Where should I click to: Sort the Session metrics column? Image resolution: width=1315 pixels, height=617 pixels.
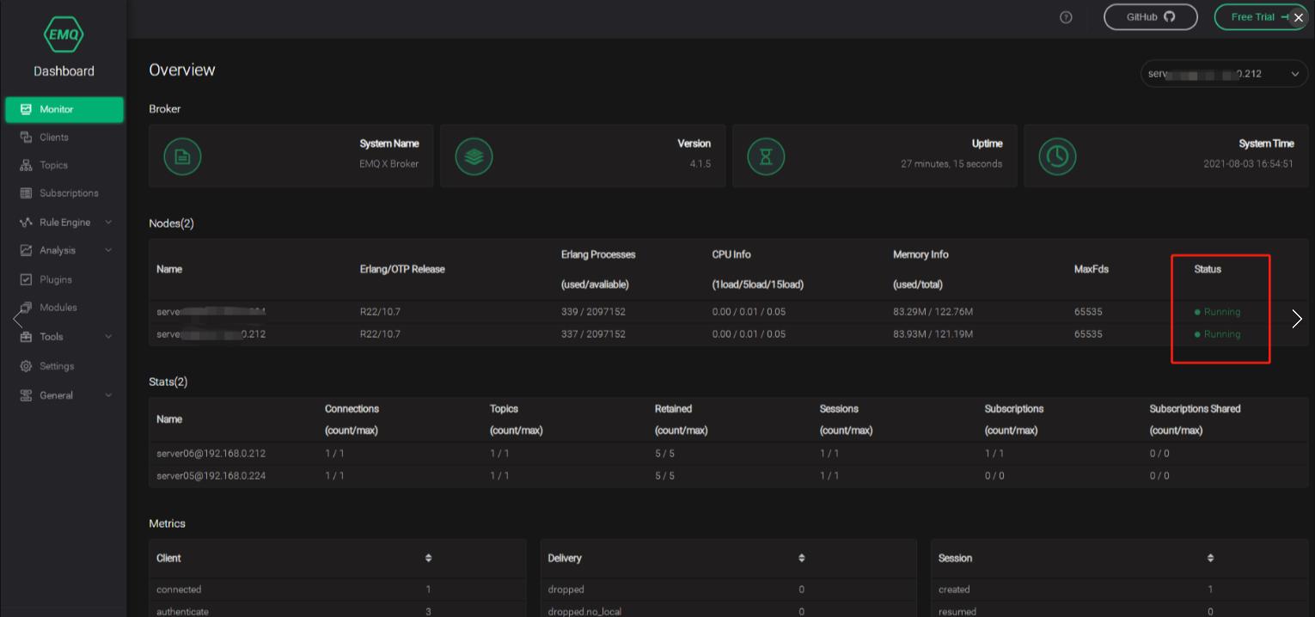(1210, 558)
